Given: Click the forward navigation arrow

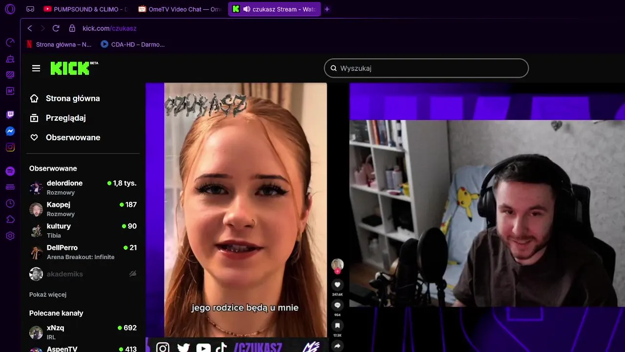Looking at the screenshot, I should [42, 28].
